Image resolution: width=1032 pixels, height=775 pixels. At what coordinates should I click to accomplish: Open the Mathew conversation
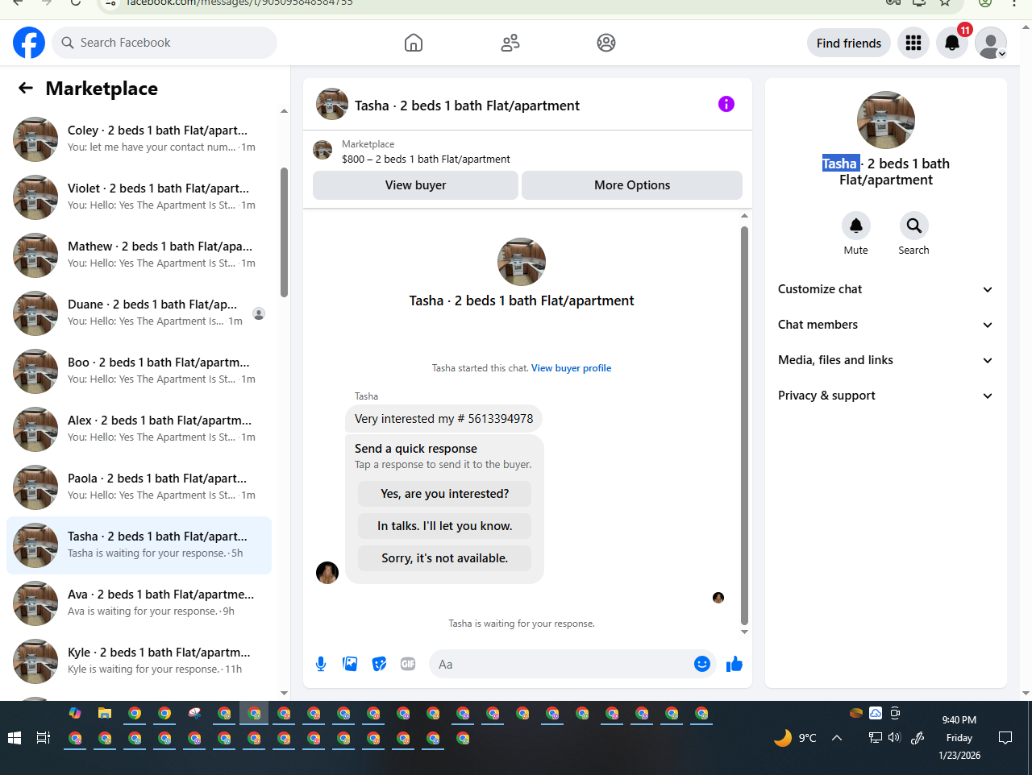[x=139, y=255]
